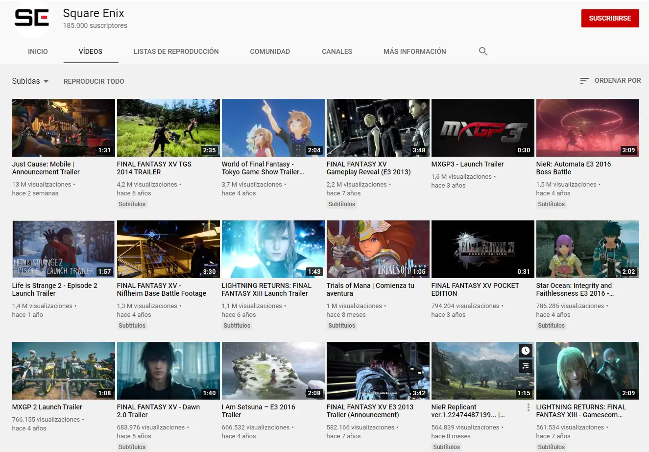Play the FFXV E3 2013 Announcement thumbnail
The image size is (649, 452).
[378, 371]
